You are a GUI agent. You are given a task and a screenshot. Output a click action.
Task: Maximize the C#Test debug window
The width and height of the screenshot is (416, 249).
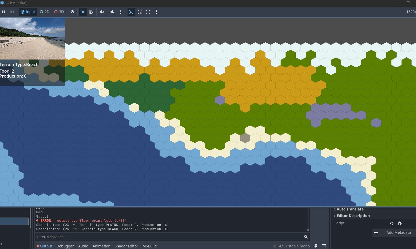(408, 3)
